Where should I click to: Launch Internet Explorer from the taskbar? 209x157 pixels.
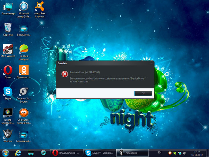point(18,153)
